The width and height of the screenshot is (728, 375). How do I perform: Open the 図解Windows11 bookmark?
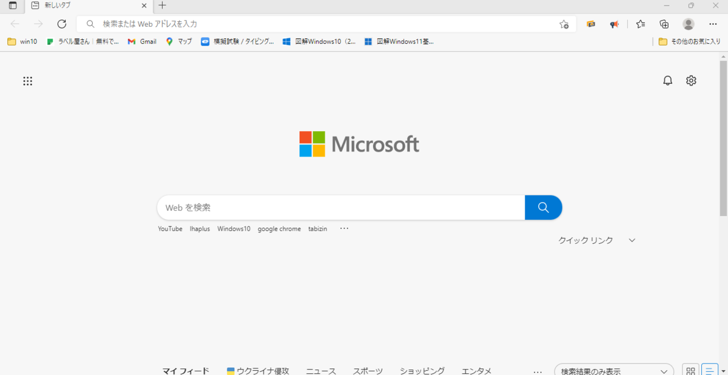pos(399,41)
